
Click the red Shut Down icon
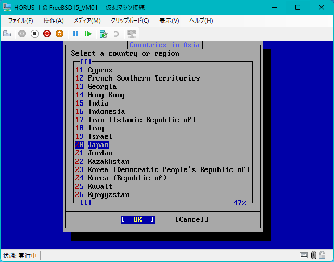point(47,34)
